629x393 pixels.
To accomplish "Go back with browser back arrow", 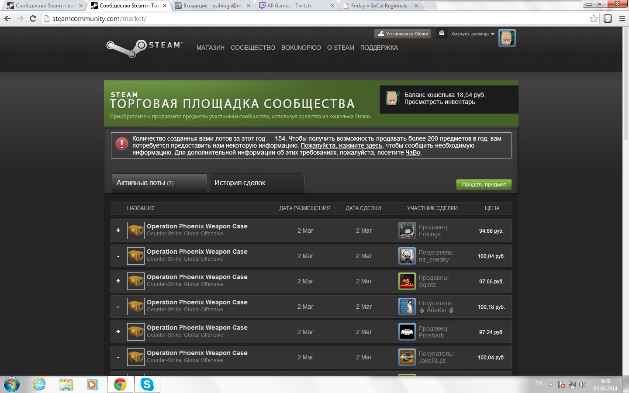I will 7,18.
